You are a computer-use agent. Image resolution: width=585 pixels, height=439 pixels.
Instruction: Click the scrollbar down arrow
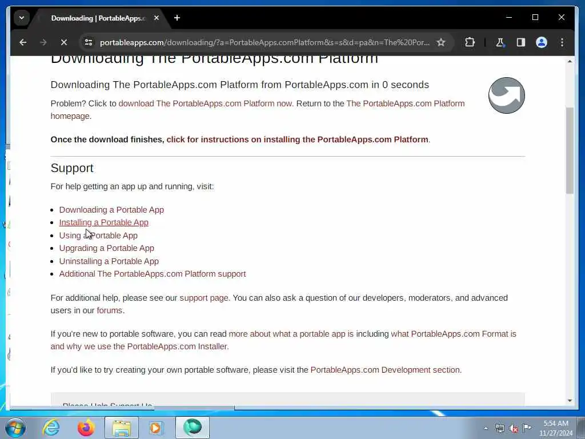570,401
